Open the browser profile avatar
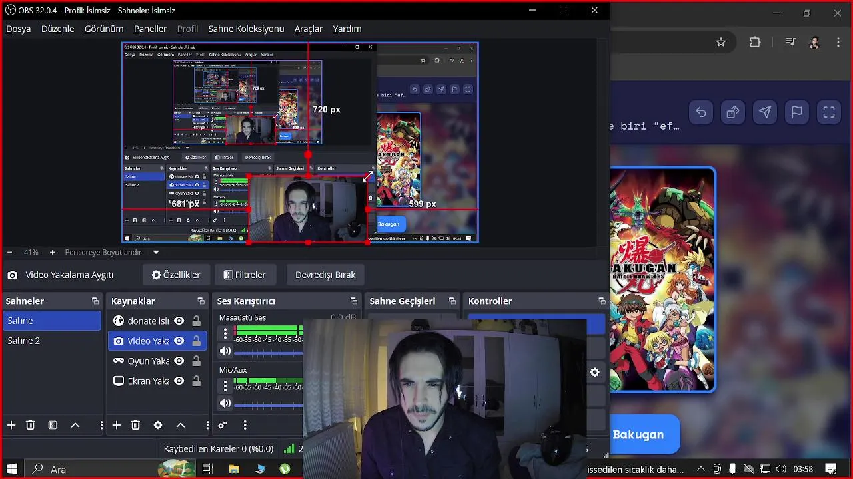853x479 pixels. pos(814,42)
